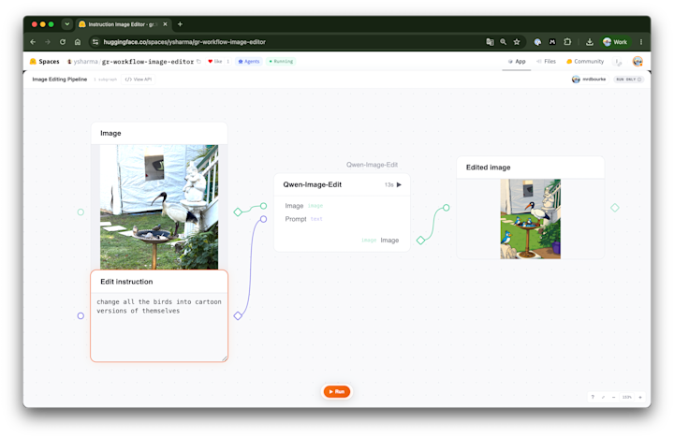Click the browser home icon
This screenshot has height=438, width=674.
pyautogui.click(x=78, y=42)
